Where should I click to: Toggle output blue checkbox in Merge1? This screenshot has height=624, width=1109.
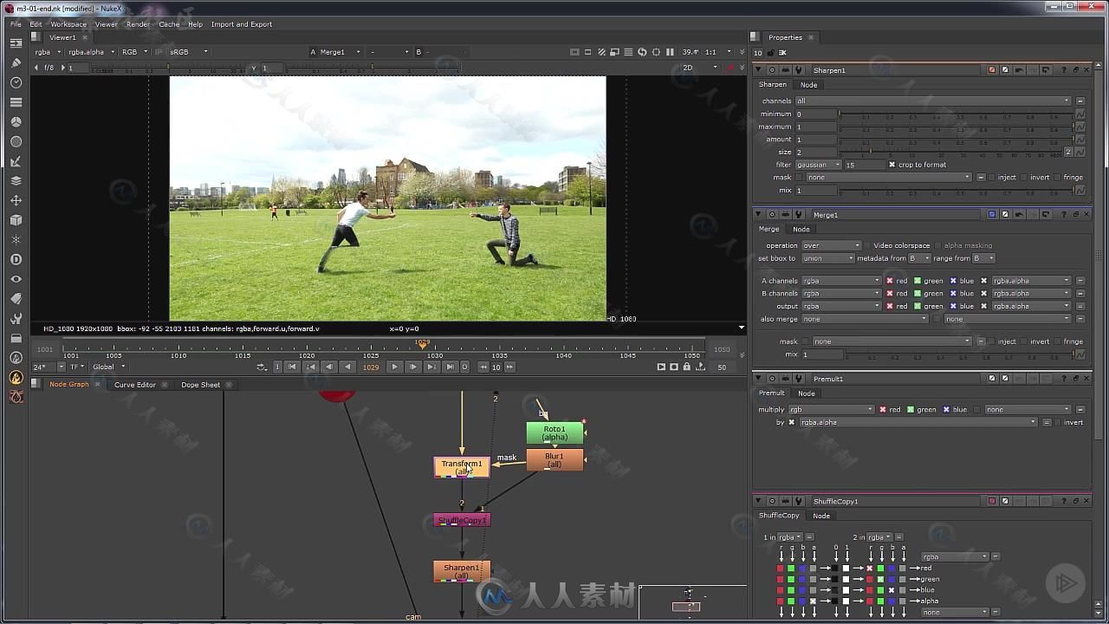click(953, 306)
